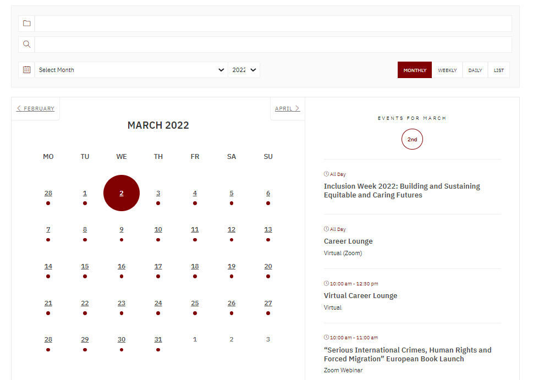Screen dimensions: 533x380
Task: Select March 9 on the calendar
Action: [122, 230]
